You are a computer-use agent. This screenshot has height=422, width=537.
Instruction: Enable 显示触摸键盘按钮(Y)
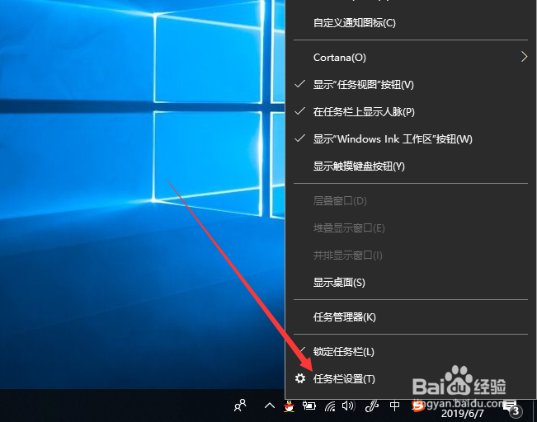click(410, 166)
